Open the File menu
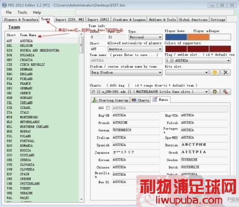This screenshot has height=207, width=239. click(9, 12)
